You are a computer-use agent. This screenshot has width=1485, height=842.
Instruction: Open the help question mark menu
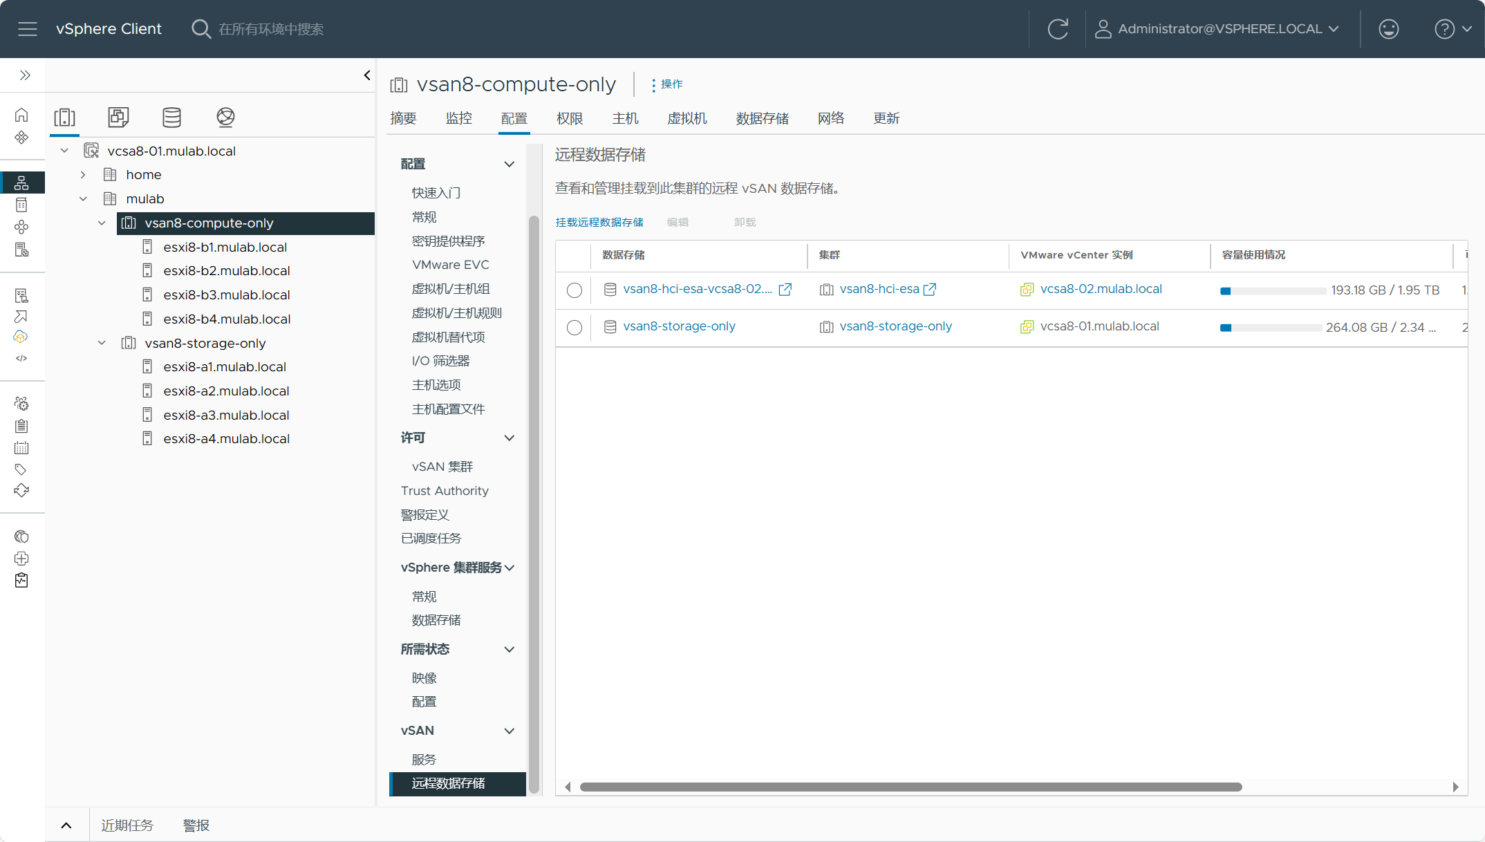[1453, 29]
